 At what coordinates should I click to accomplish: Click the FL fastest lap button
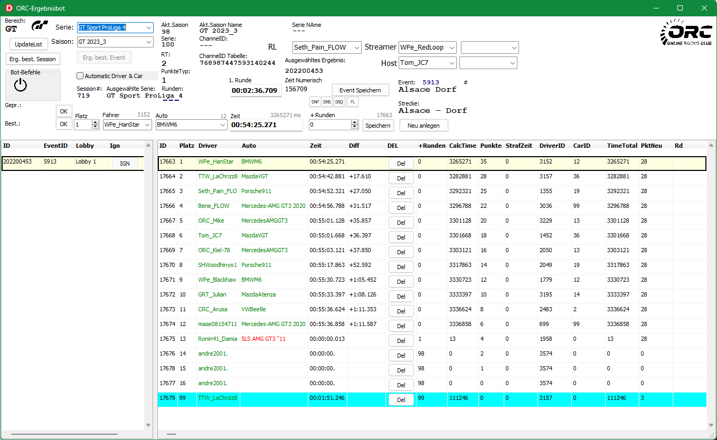click(x=352, y=102)
